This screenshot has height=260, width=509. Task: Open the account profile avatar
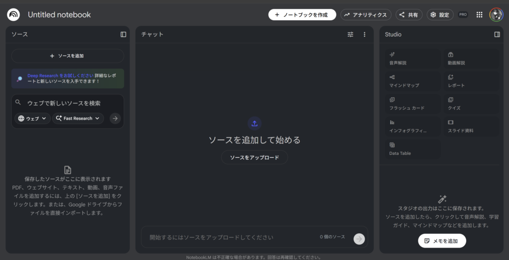click(x=496, y=15)
